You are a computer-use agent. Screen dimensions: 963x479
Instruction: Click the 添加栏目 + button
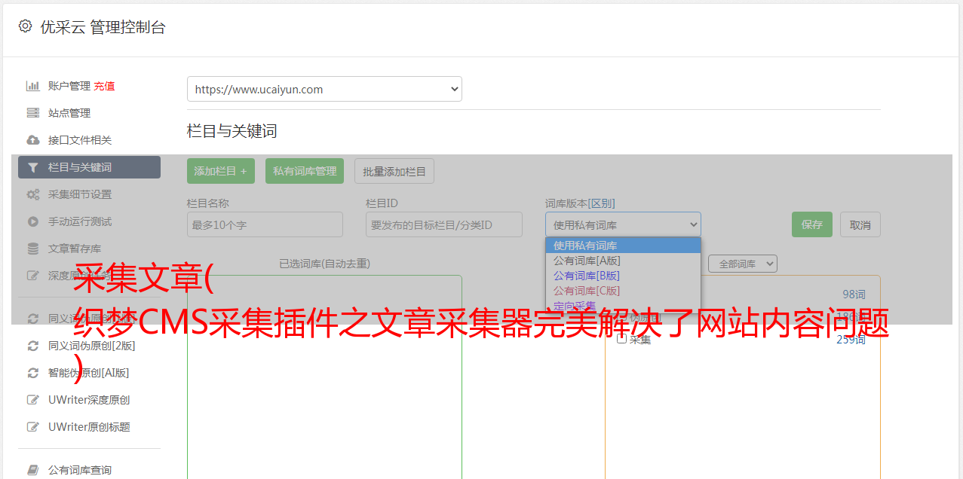pyautogui.click(x=221, y=171)
